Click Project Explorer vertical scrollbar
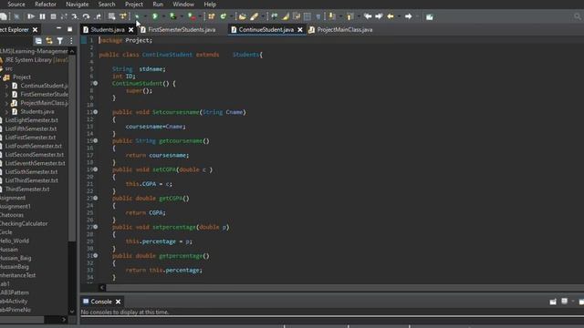 (x=72, y=149)
